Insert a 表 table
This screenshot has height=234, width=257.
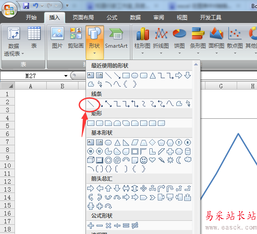(x=34, y=38)
